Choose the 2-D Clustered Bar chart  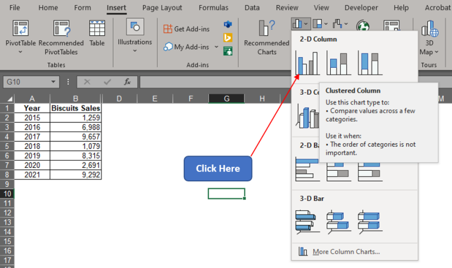pyautogui.click(x=308, y=170)
